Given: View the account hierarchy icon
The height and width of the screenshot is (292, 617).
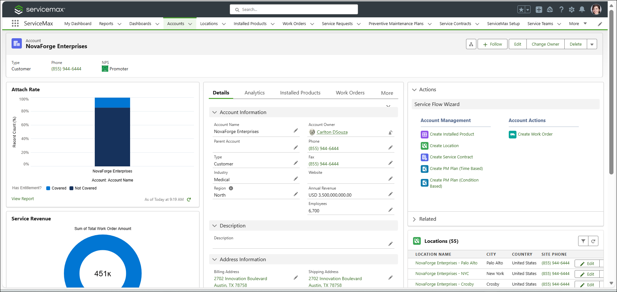Looking at the screenshot, I should [x=471, y=44].
